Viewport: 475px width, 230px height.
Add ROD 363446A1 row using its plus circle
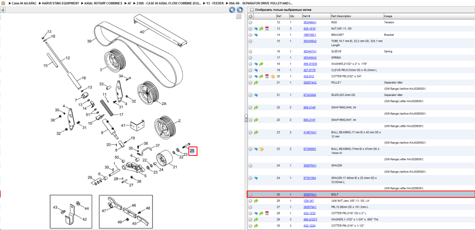(x=250, y=22)
